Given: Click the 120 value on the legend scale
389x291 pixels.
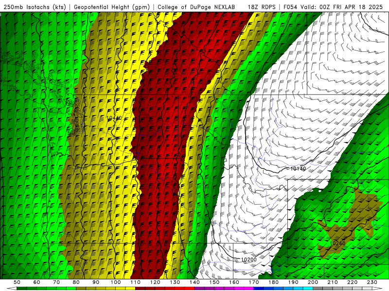Looking at the screenshot, I should pos(155,282).
